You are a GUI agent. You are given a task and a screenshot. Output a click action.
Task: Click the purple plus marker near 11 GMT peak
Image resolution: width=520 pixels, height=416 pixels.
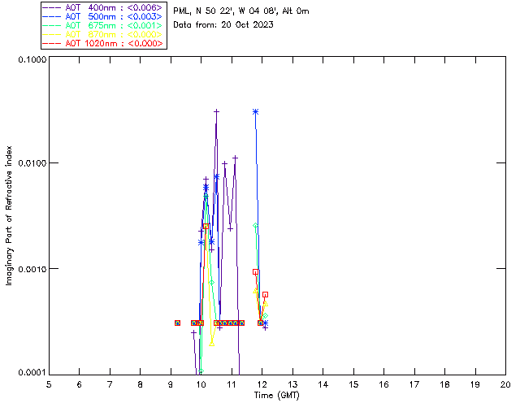pos(235,158)
